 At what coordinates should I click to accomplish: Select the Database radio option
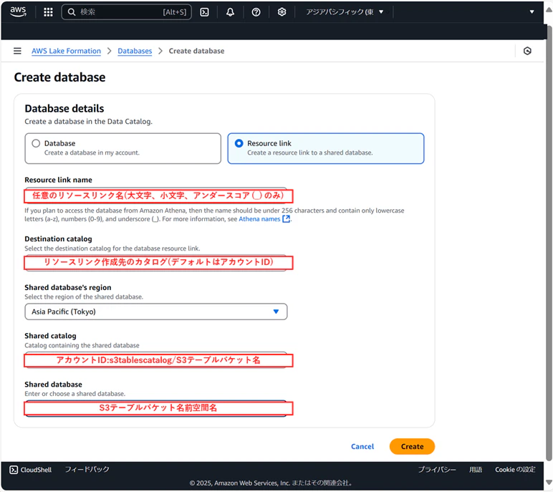pos(36,143)
